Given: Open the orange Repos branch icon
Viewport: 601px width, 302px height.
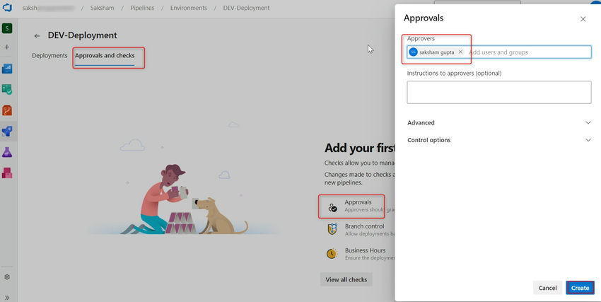Looking at the screenshot, I should tap(7, 110).
